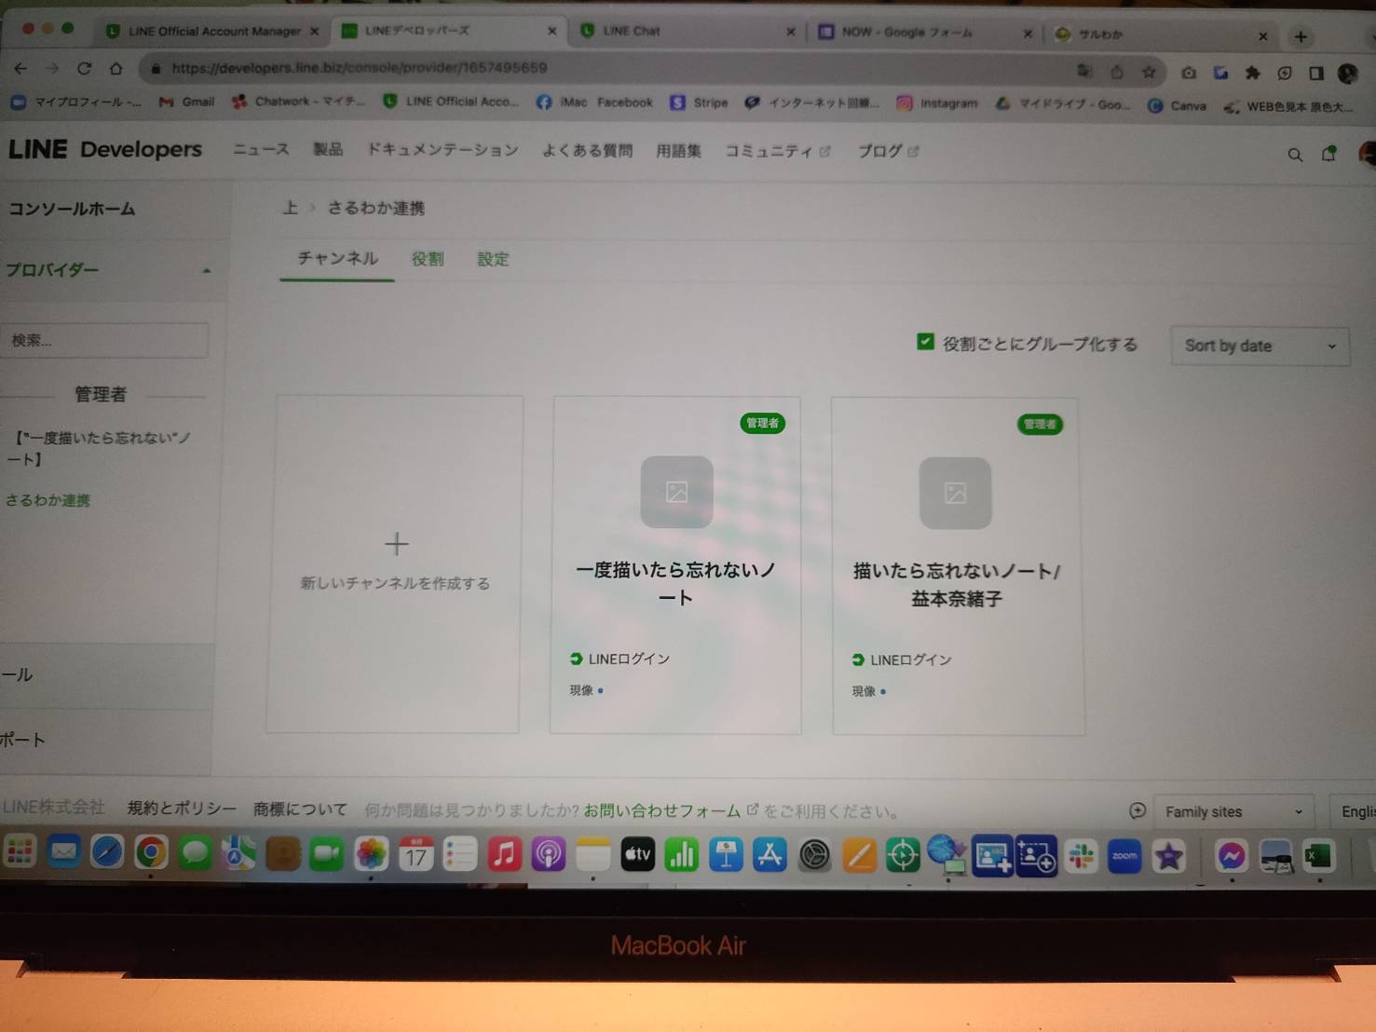Switch to LINE Official Account Manager browser tab
Image resolution: width=1376 pixels, height=1032 pixels.
pos(213,32)
